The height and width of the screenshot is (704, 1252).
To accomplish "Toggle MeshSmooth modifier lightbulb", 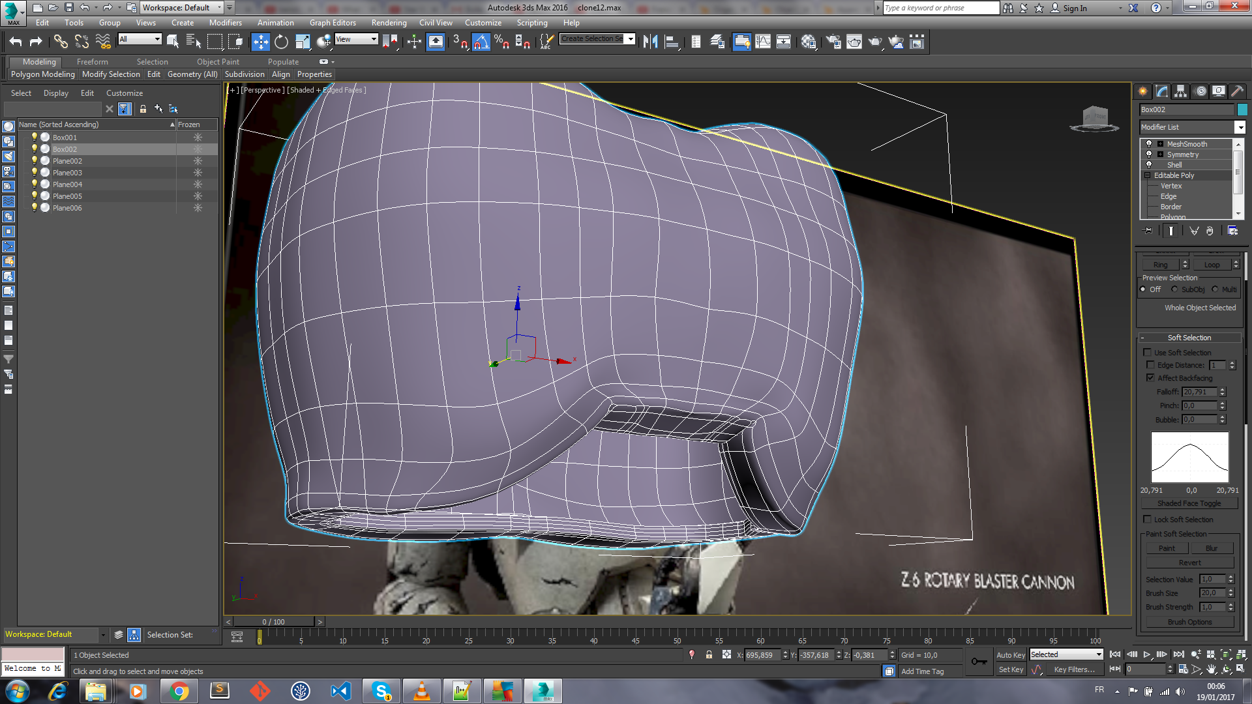I will pyautogui.click(x=1149, y=144).
